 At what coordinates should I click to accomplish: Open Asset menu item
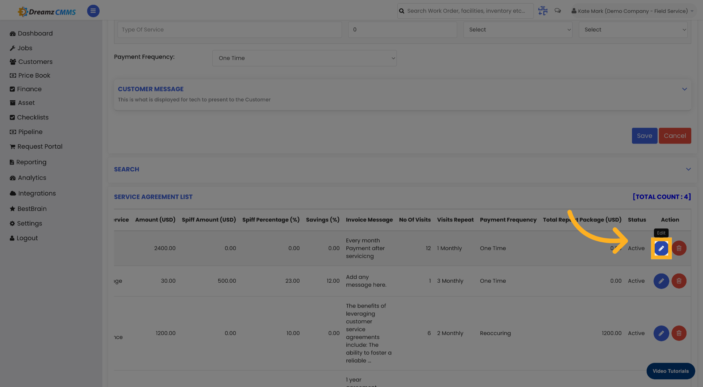(22, 103)
